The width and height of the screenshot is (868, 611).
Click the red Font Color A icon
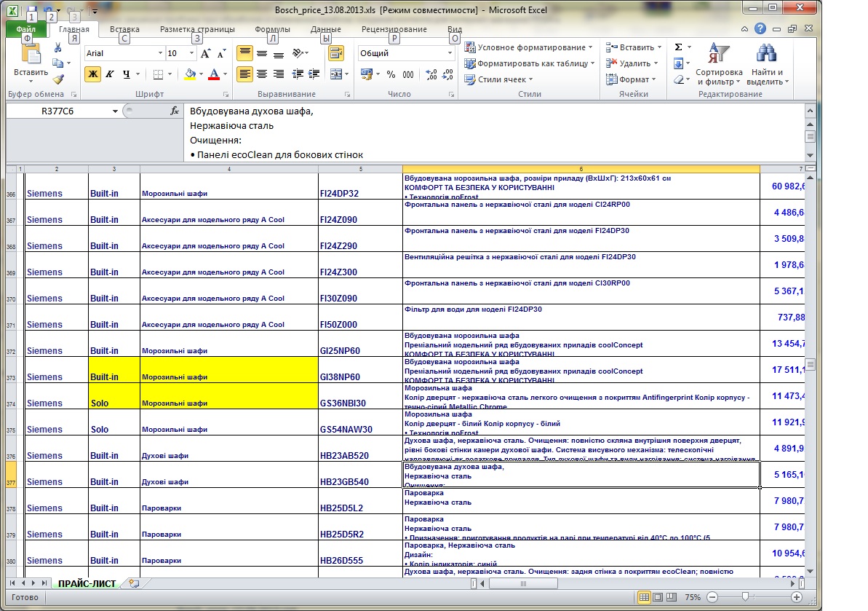(214, 74)
